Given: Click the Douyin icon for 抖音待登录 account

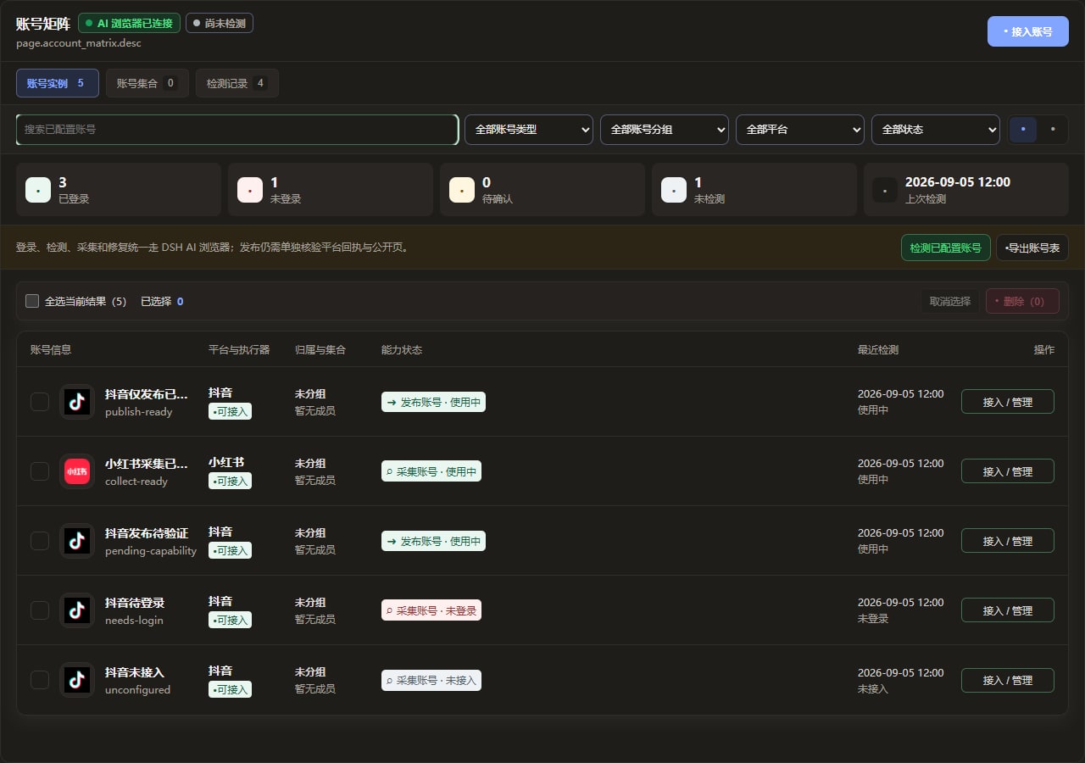Looking at the screenshot, I should [77, 610].
